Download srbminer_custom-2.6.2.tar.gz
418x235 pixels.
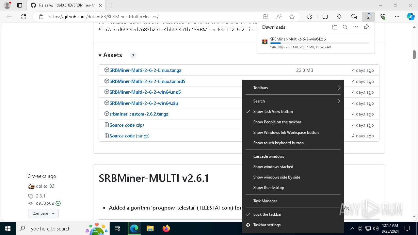[139, 114]
